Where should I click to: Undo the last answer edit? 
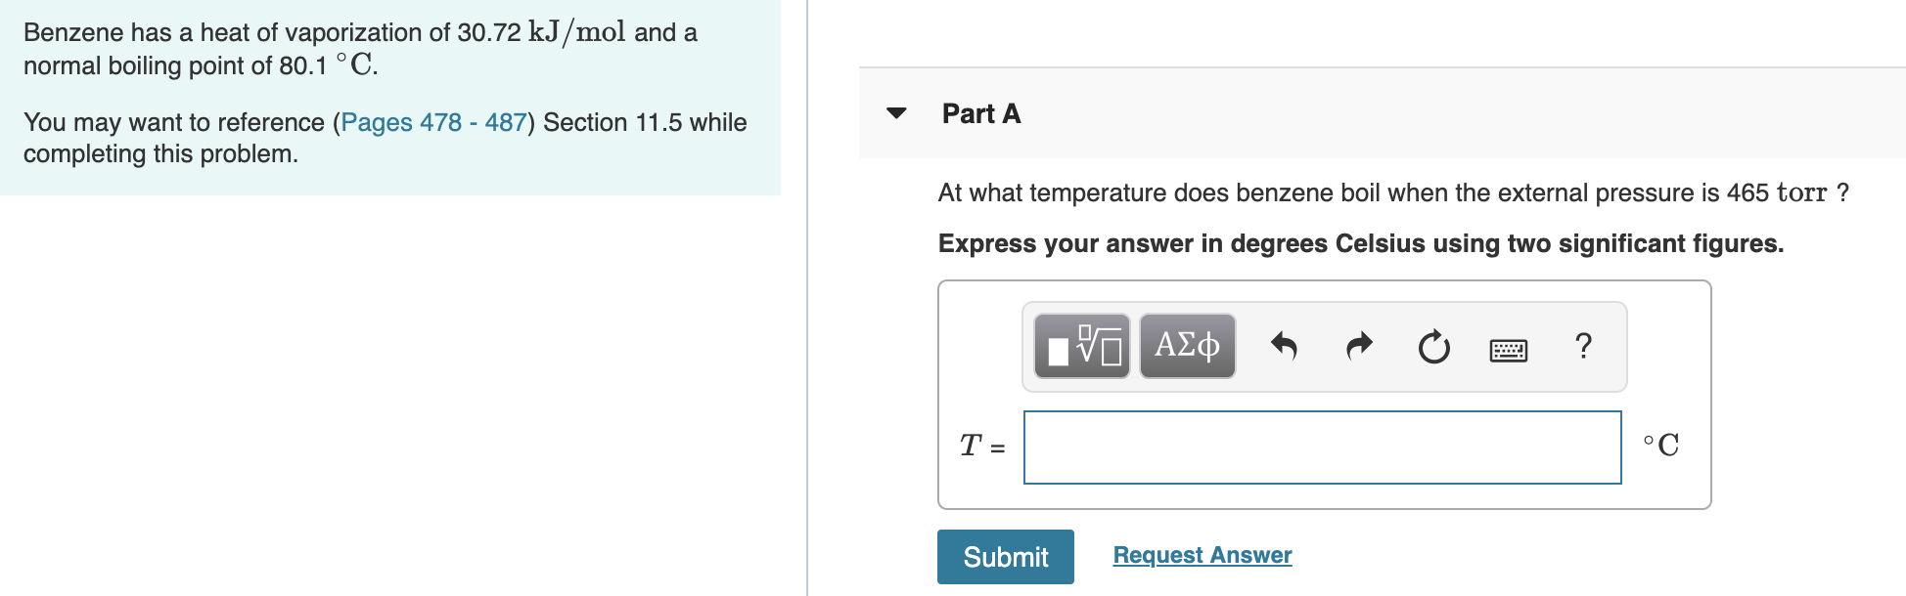(x=1286, y=345)
